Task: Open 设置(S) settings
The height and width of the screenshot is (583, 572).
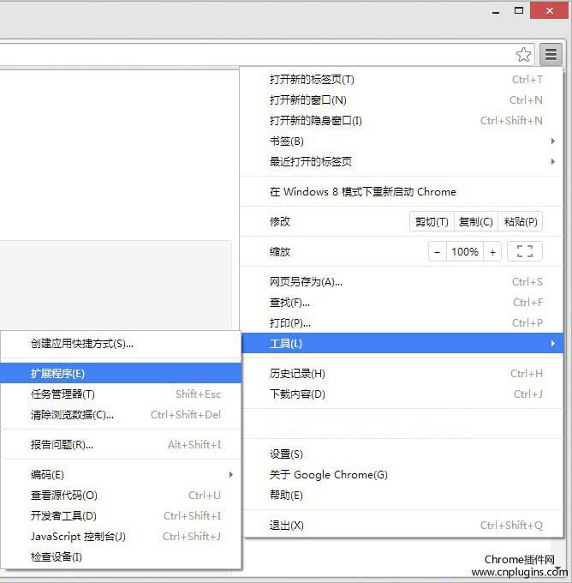Action: tap(402, 454)
